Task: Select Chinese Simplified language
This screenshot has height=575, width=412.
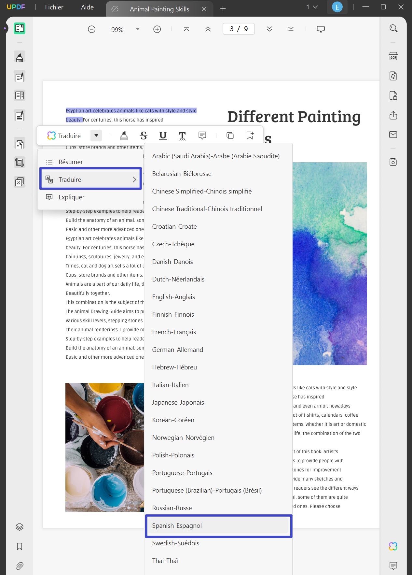Action: (218, 191)
